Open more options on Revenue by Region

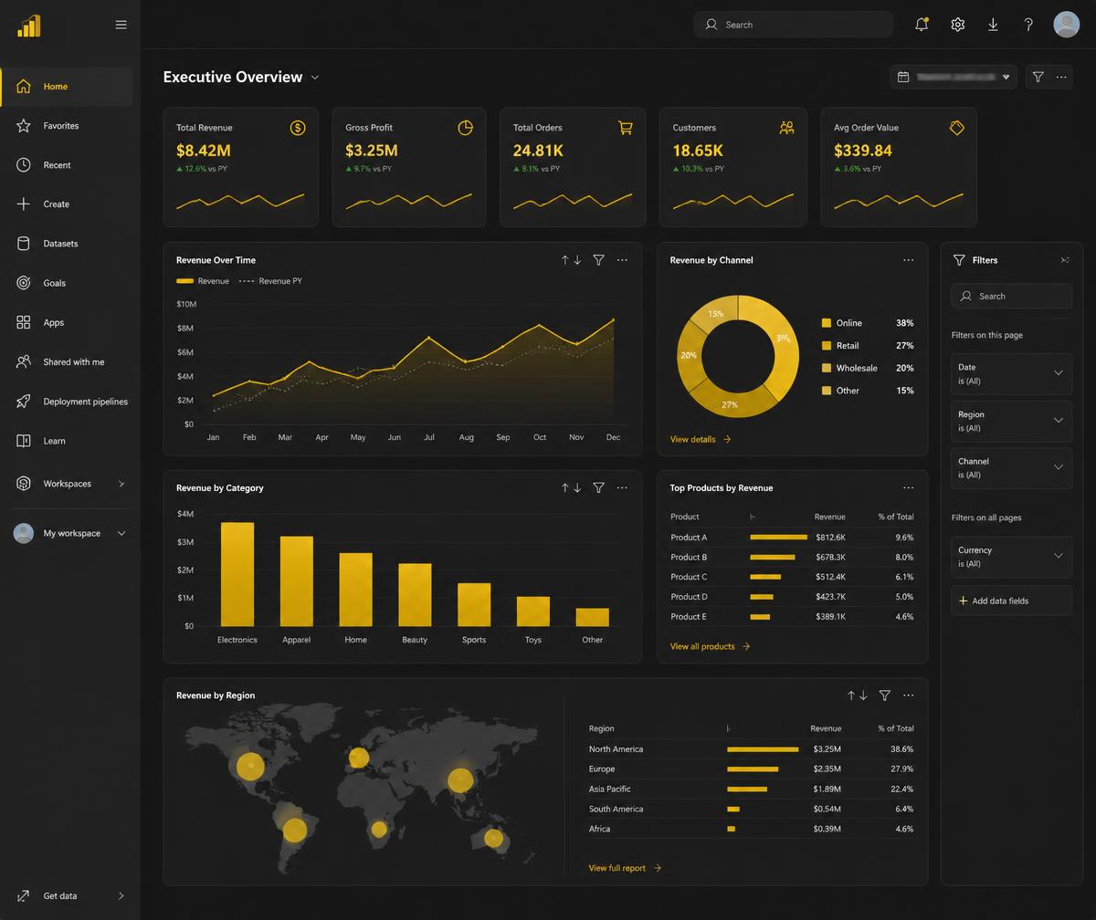908,695
